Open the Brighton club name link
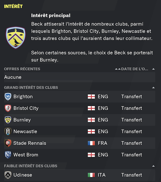The image size is (161, 182). pos(23,96)
